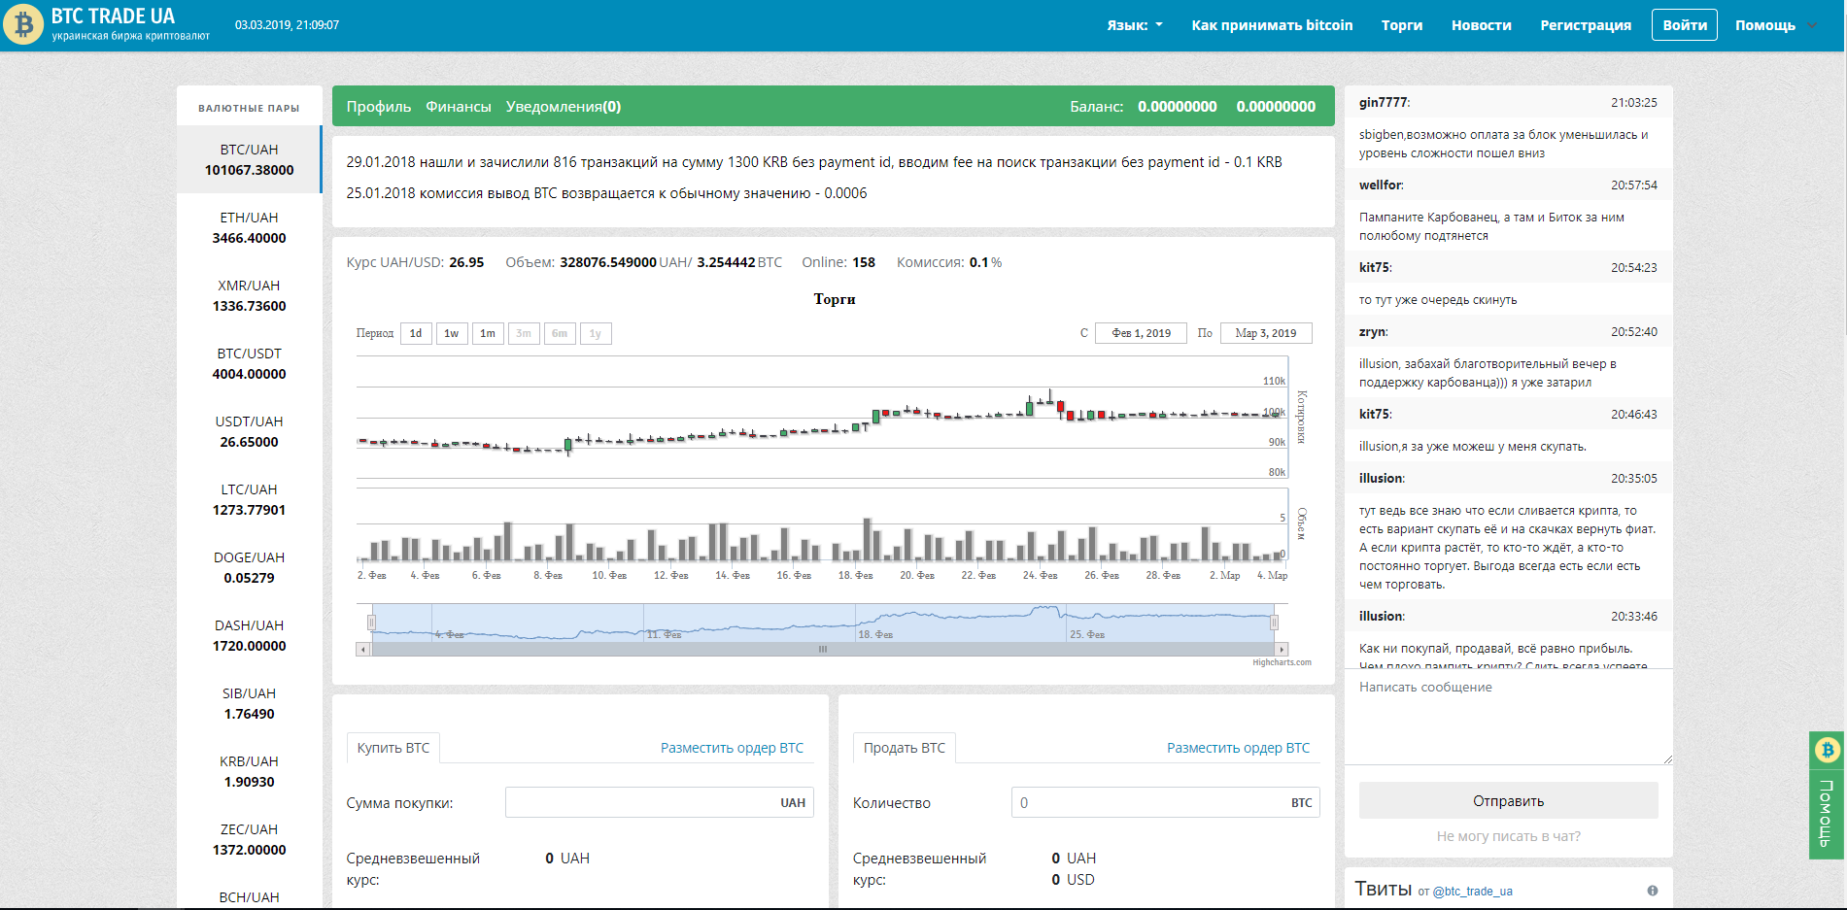
Task: Click the navigator left scroll arrow
Action: click(x=363, y=649)
